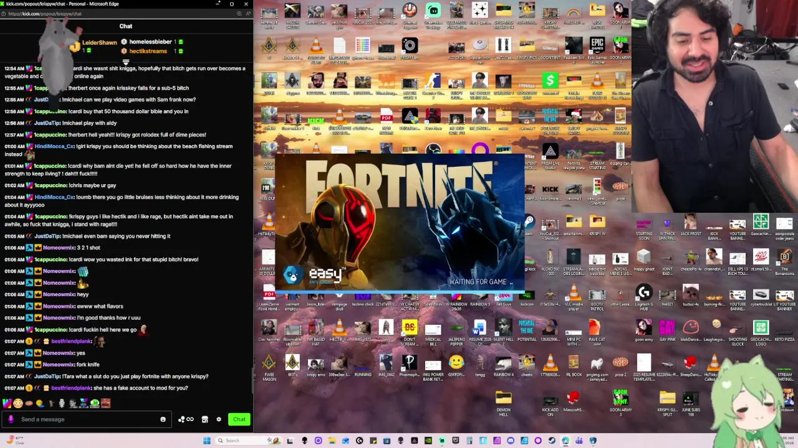
Task: Open VLC media player desktop icon
Action: point(574,297)
